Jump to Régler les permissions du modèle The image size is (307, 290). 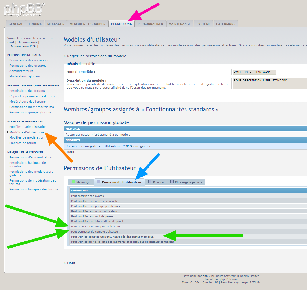click(96, 56)
